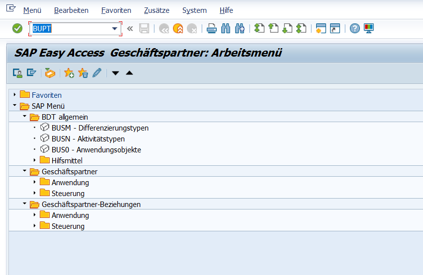Expand Steuerung arrow under Geschäftspartner-Beziehungen
The width and height of the screenshot is (423, 275).
(34, 225)
